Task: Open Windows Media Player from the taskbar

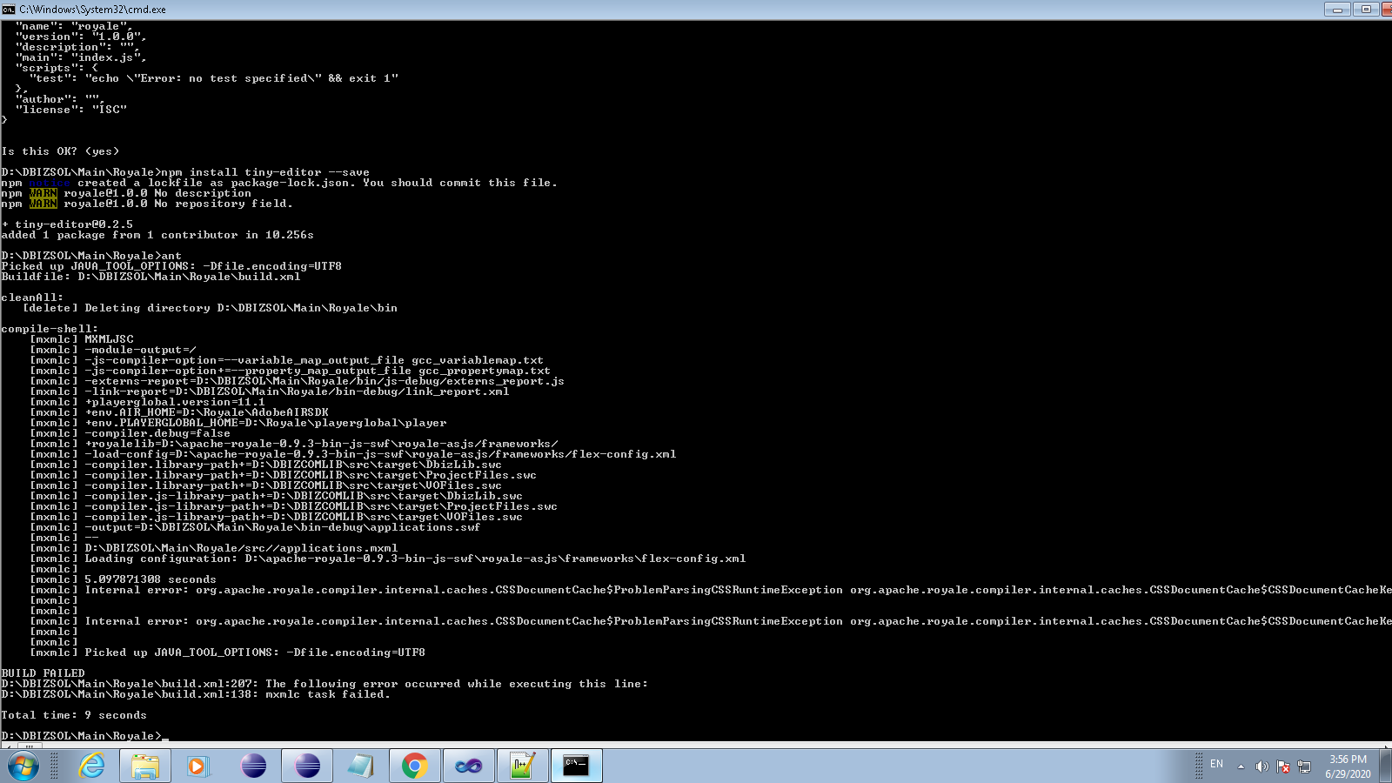Action: click(198, 766)
